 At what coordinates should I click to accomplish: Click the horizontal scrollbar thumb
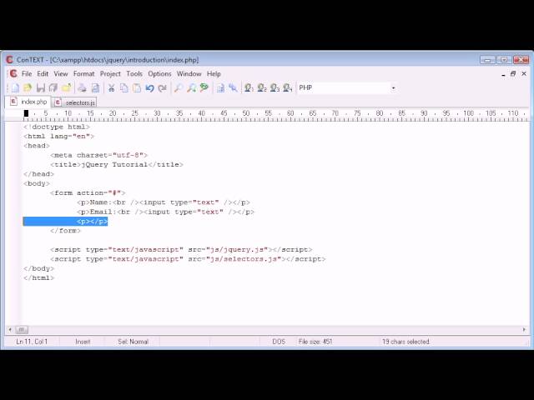pos(21,330)
